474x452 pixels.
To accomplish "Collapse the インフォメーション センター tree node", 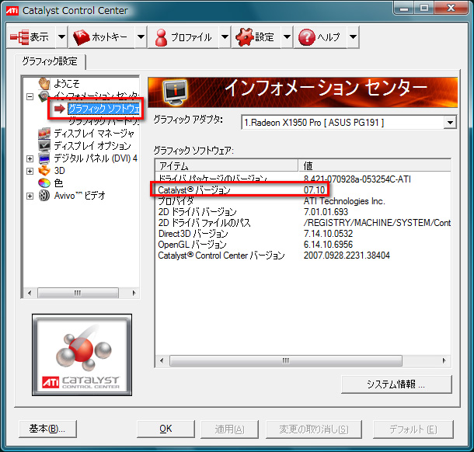I will (x=30, y=96).
